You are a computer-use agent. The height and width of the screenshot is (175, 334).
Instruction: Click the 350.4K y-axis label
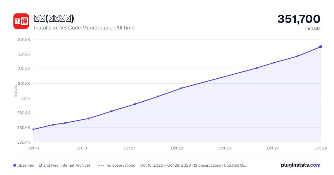tap(24, 142)
